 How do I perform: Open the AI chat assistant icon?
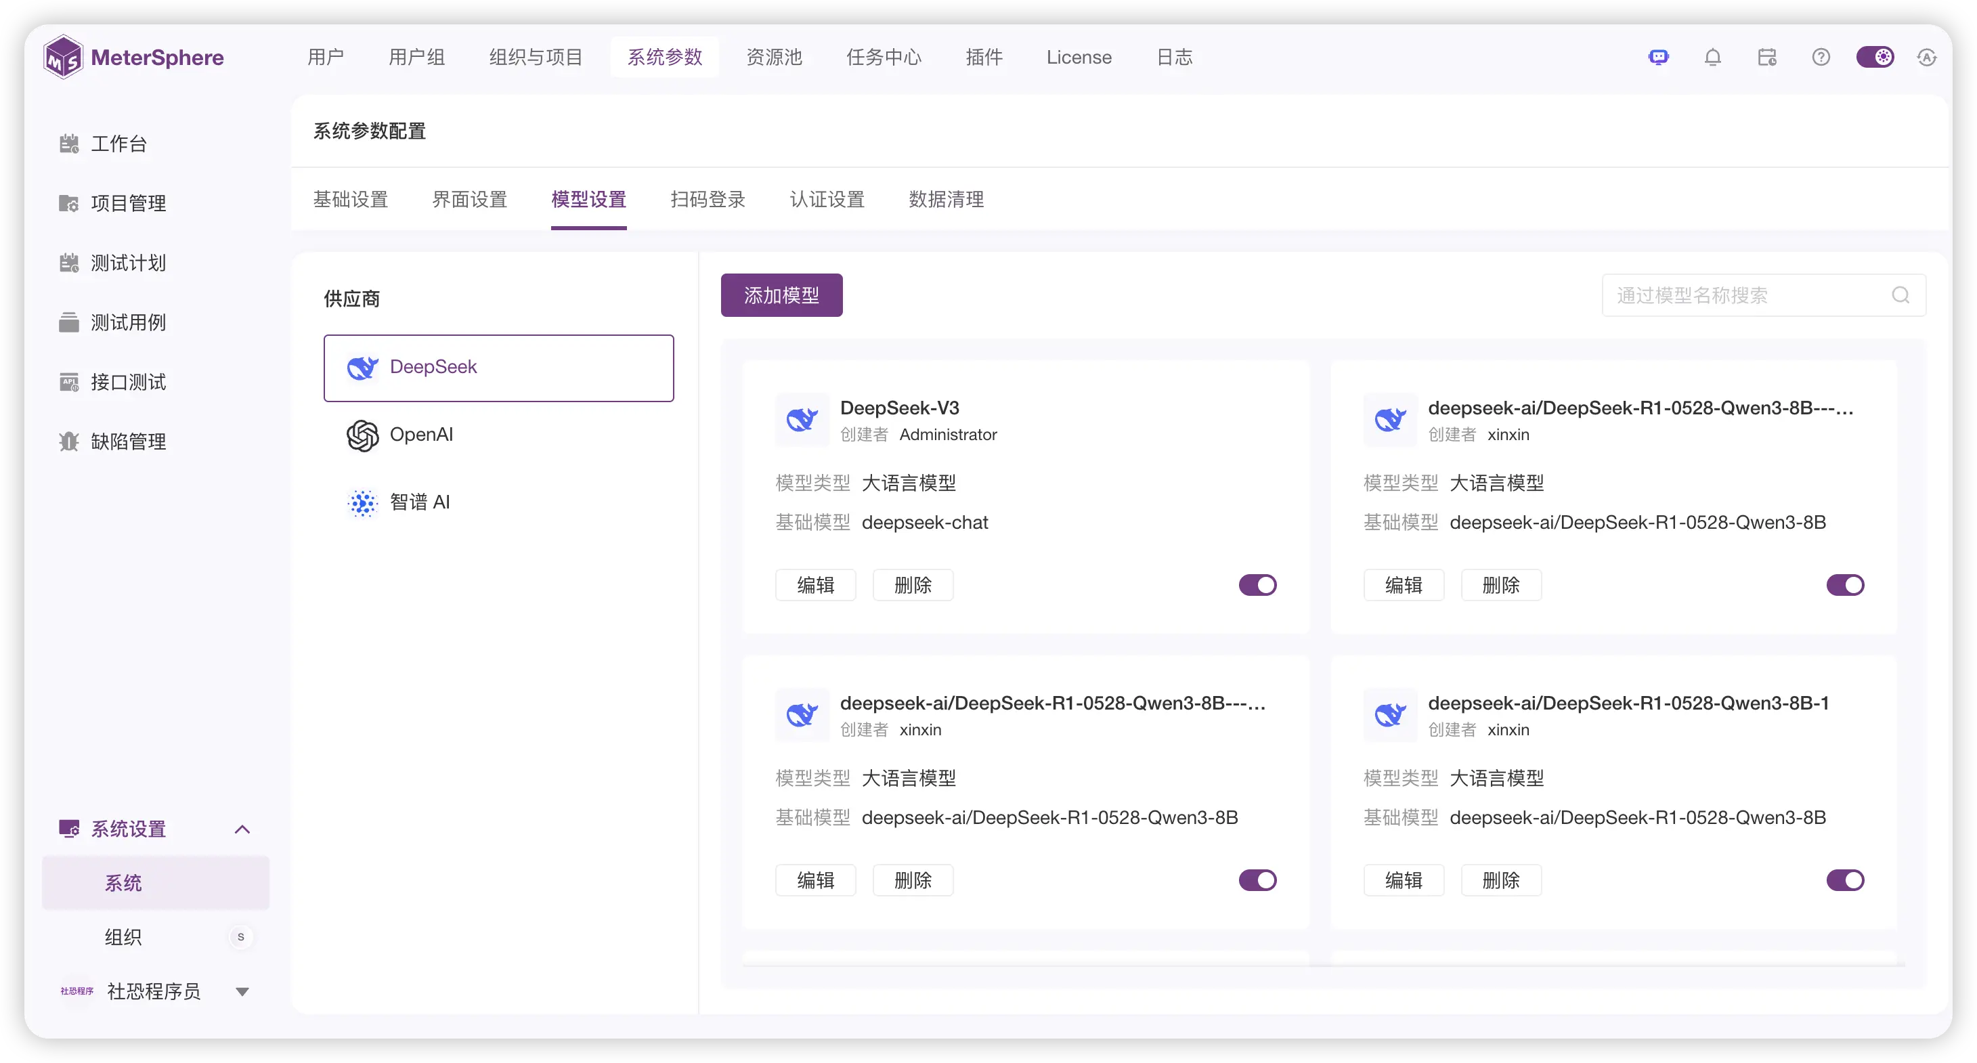pyautogui.click(x=1659, y=57)
